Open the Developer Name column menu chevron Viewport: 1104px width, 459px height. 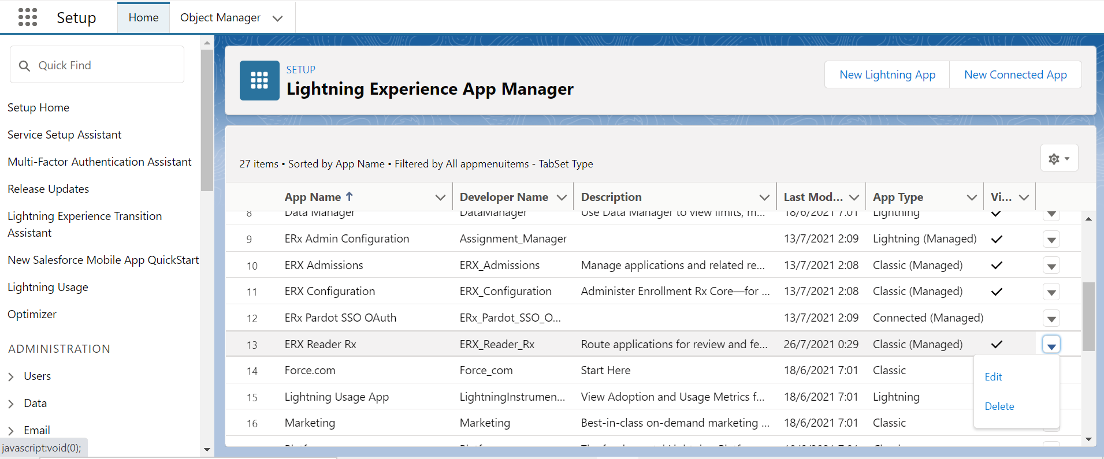(562, 197)
